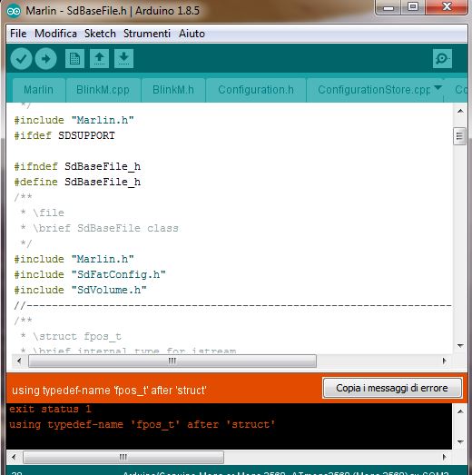Click the editor vertical scrollbar up arrow
Viewport: 472px width, 475px height.
(460, 111)
